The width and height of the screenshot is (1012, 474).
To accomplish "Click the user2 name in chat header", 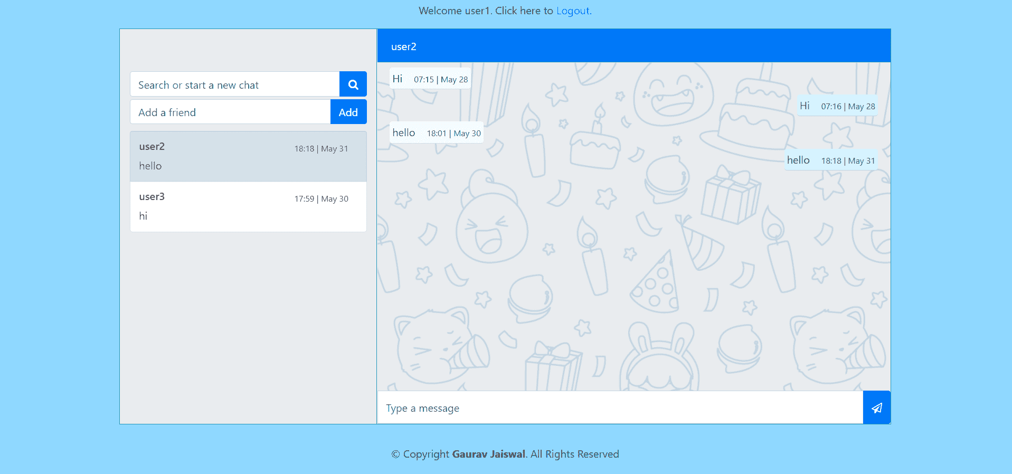I will 404,46.
